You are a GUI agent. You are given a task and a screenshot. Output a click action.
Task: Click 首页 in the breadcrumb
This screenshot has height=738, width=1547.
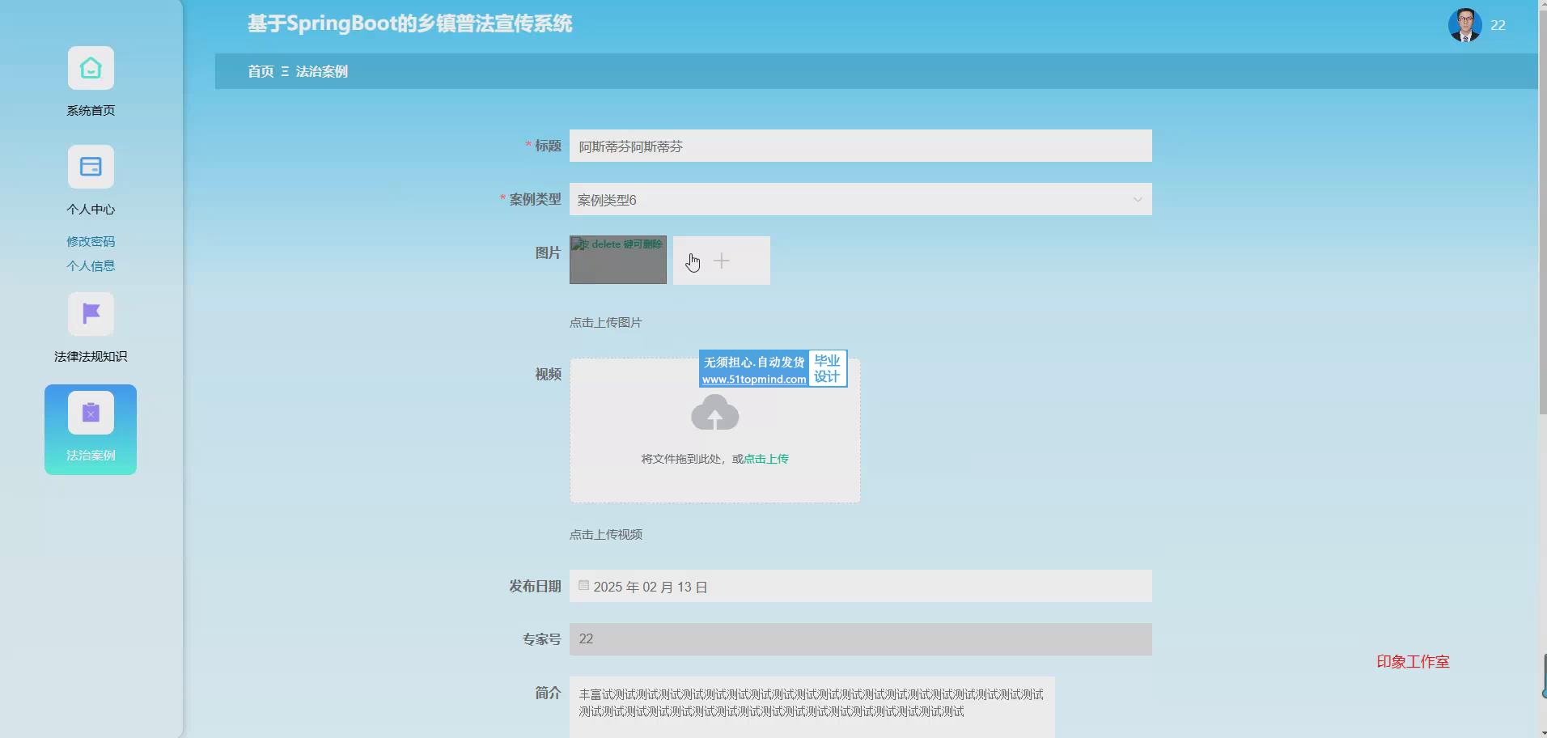coord(261,71)
